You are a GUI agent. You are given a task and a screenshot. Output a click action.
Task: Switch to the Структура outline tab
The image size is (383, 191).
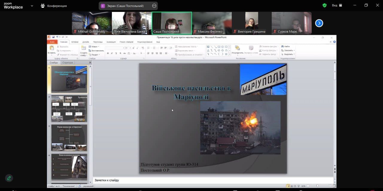coord(67,63)
